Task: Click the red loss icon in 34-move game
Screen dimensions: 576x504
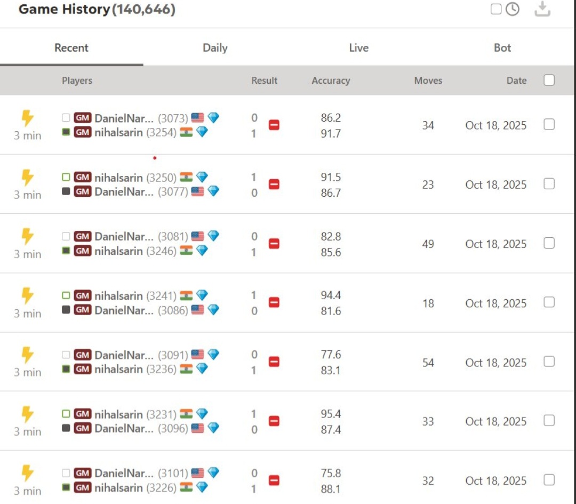Action: pyautogui.click(x=274, y=125)
